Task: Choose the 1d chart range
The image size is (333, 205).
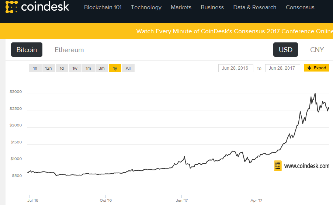Action: coord(62,68)
